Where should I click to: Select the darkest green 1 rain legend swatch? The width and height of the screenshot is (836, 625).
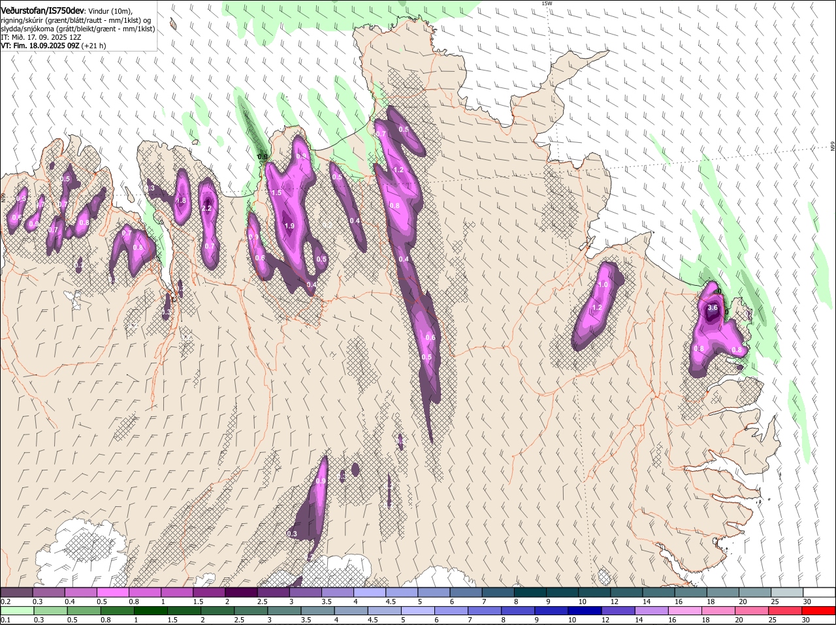click(151, 611)
